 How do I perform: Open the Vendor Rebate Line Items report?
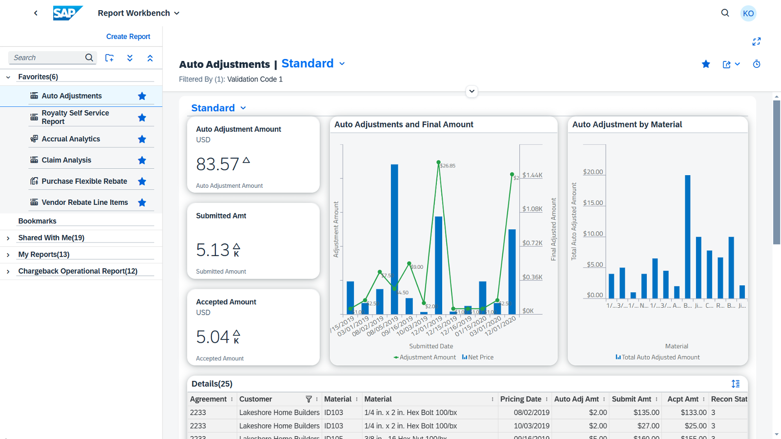tap(84, 202)
